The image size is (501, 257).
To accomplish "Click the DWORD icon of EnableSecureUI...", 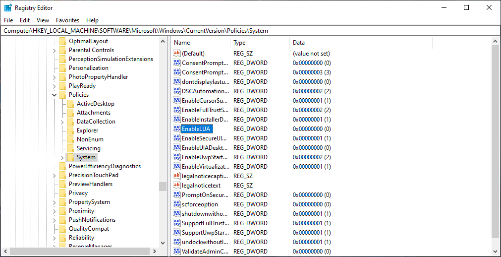I will pos(177,138).
